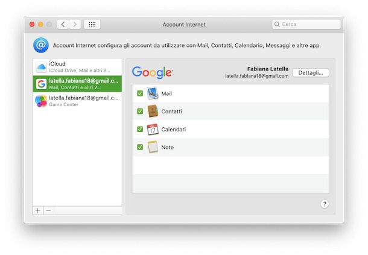368x255 pixels.
Task: Click the Mail service label
Action: point(167,93)
